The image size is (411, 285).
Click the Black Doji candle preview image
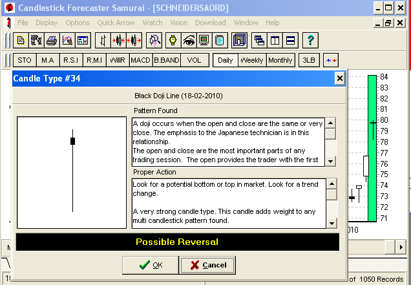pyautogui.click(x=72, y=173)
